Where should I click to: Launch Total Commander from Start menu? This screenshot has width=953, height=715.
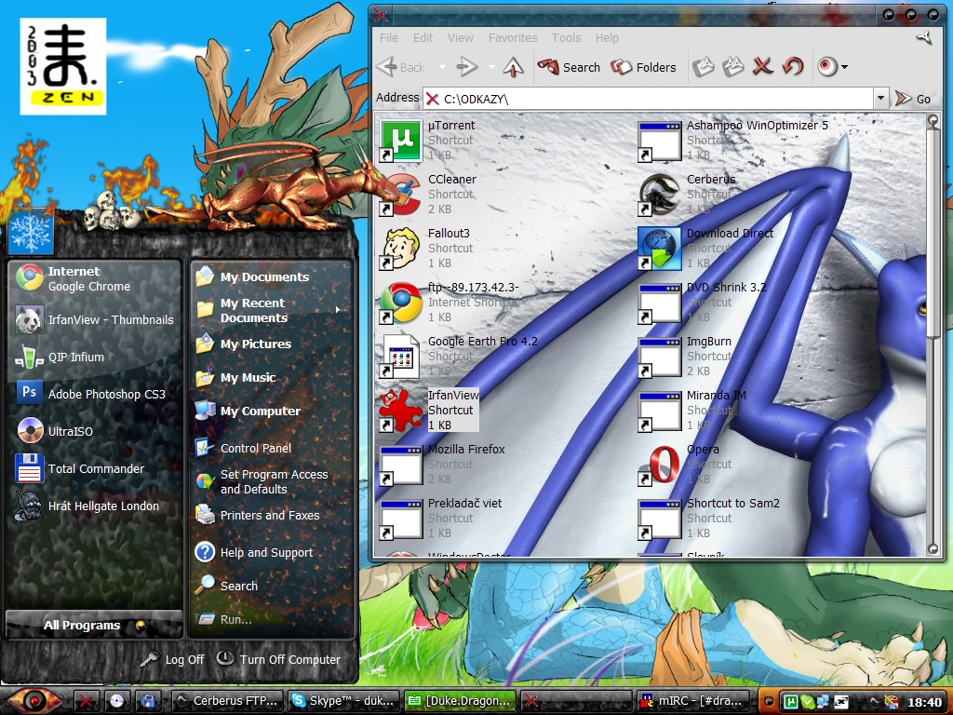tap(94, 469)
